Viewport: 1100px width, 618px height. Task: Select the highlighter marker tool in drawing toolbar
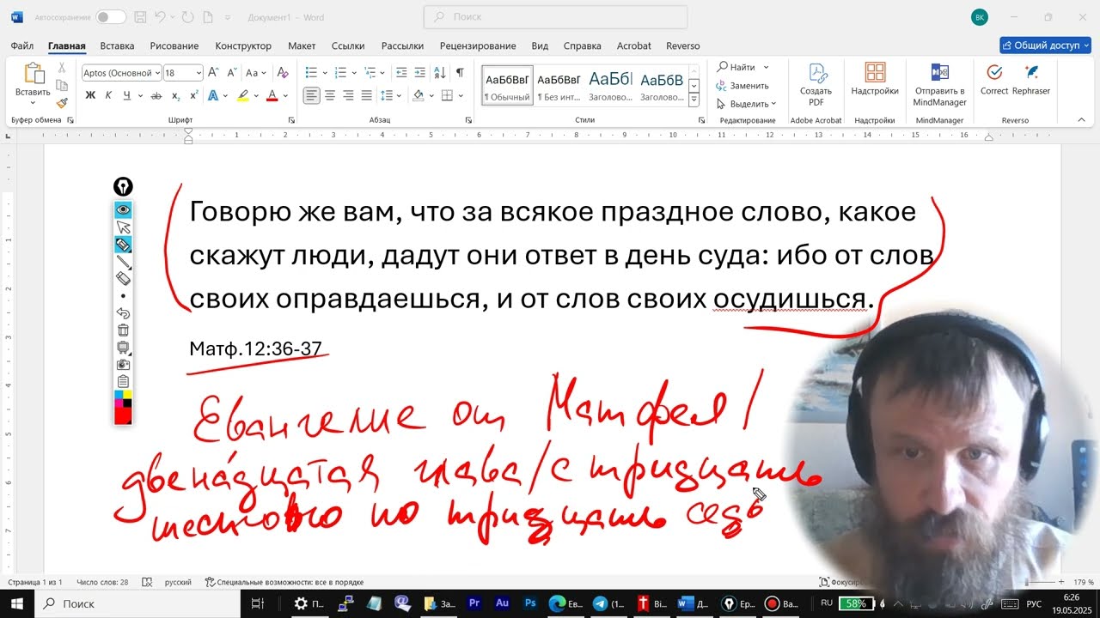click(123, 245)
